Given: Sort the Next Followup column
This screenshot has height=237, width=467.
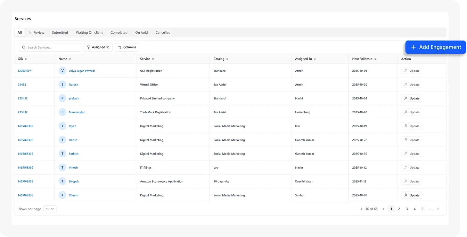Looking at the screenshot, I should point(375,59).
